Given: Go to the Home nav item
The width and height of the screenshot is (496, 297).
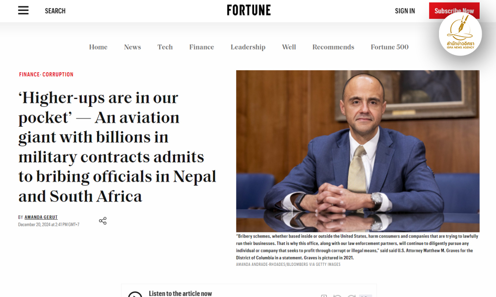Looking at the screenshot, I should click(x=98, y=47).
